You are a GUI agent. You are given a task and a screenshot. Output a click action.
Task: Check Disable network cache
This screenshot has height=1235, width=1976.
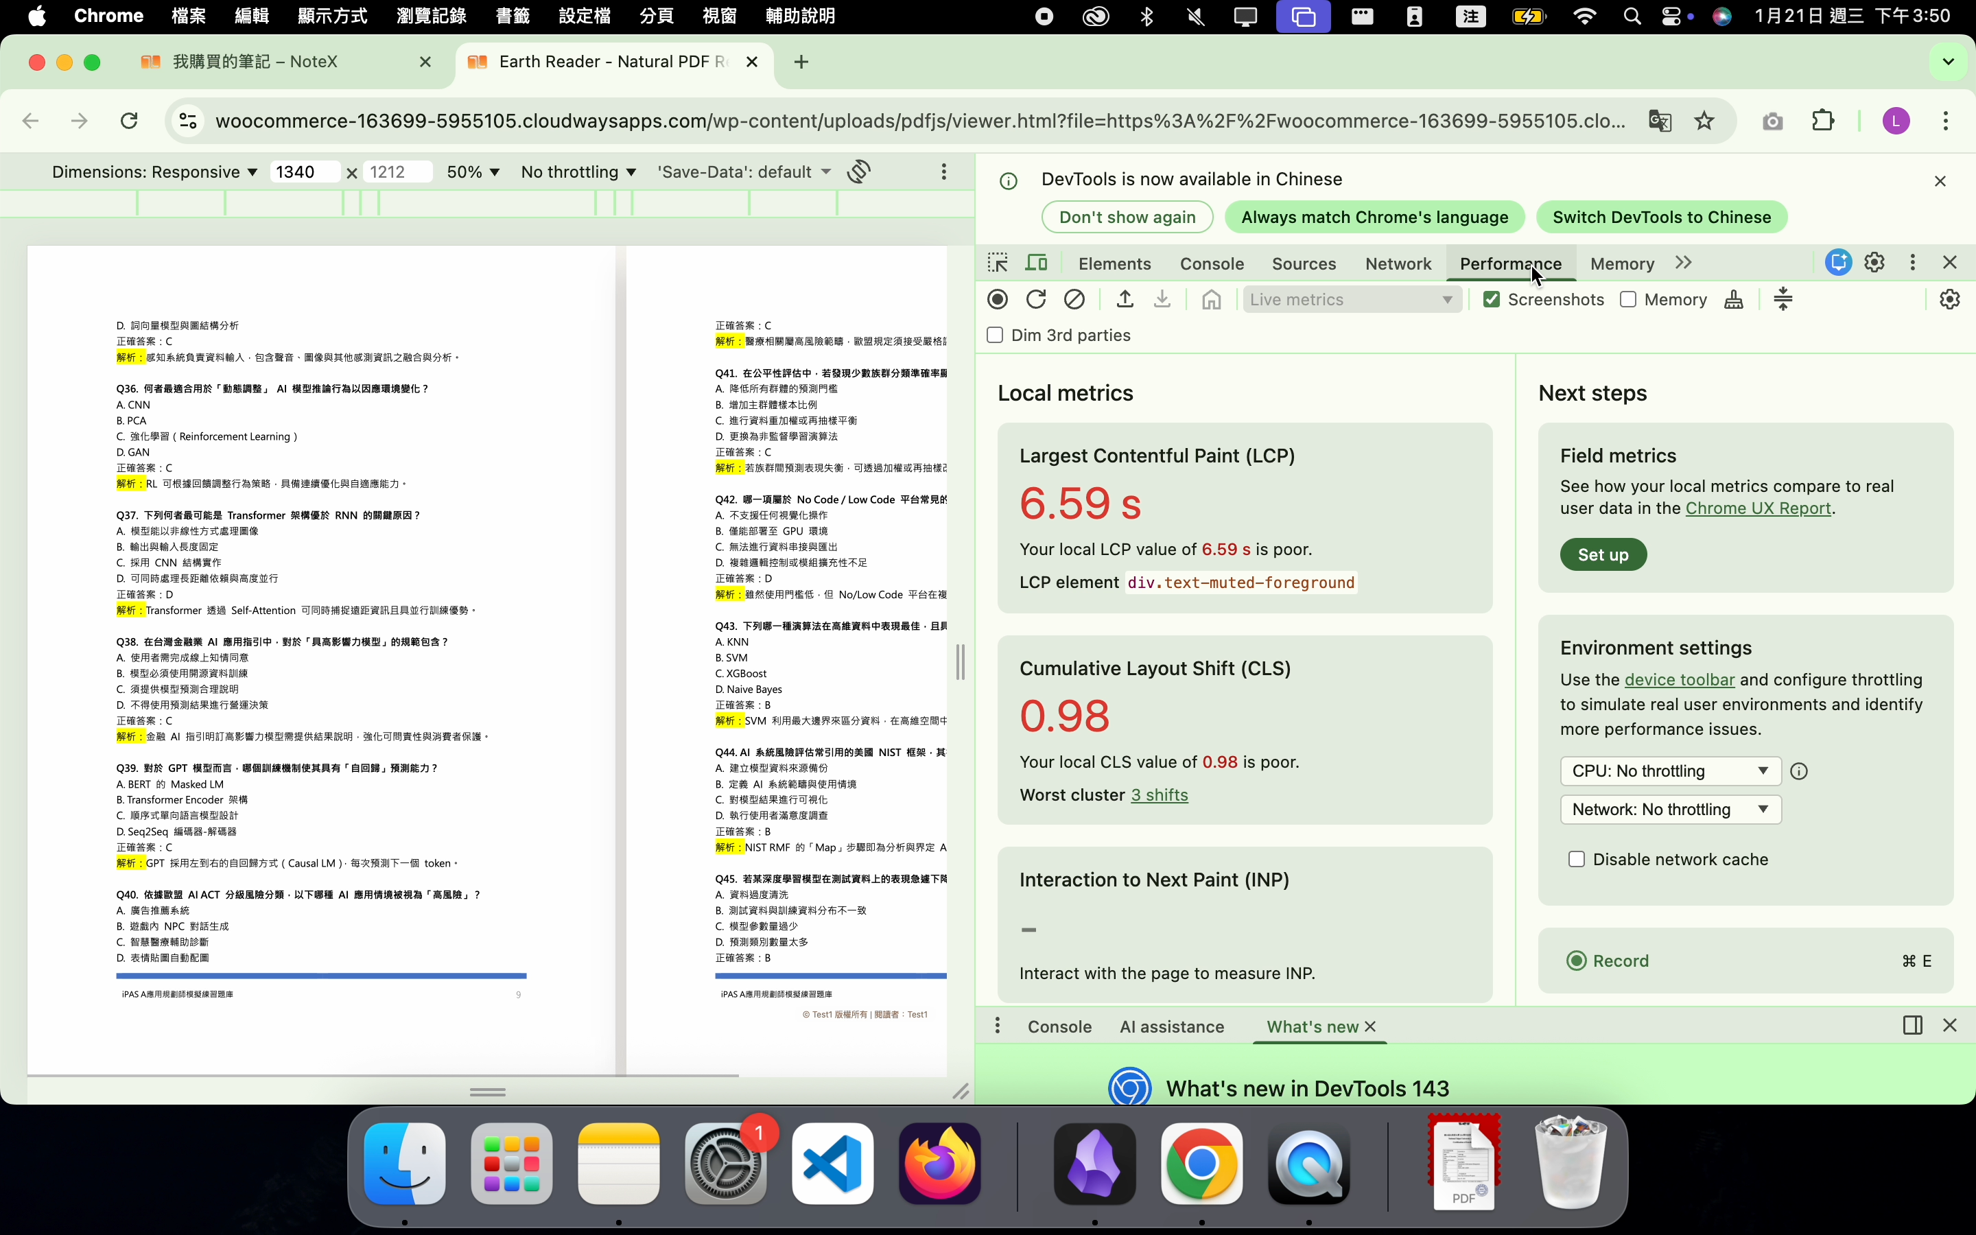click(x=1577, y=859)
